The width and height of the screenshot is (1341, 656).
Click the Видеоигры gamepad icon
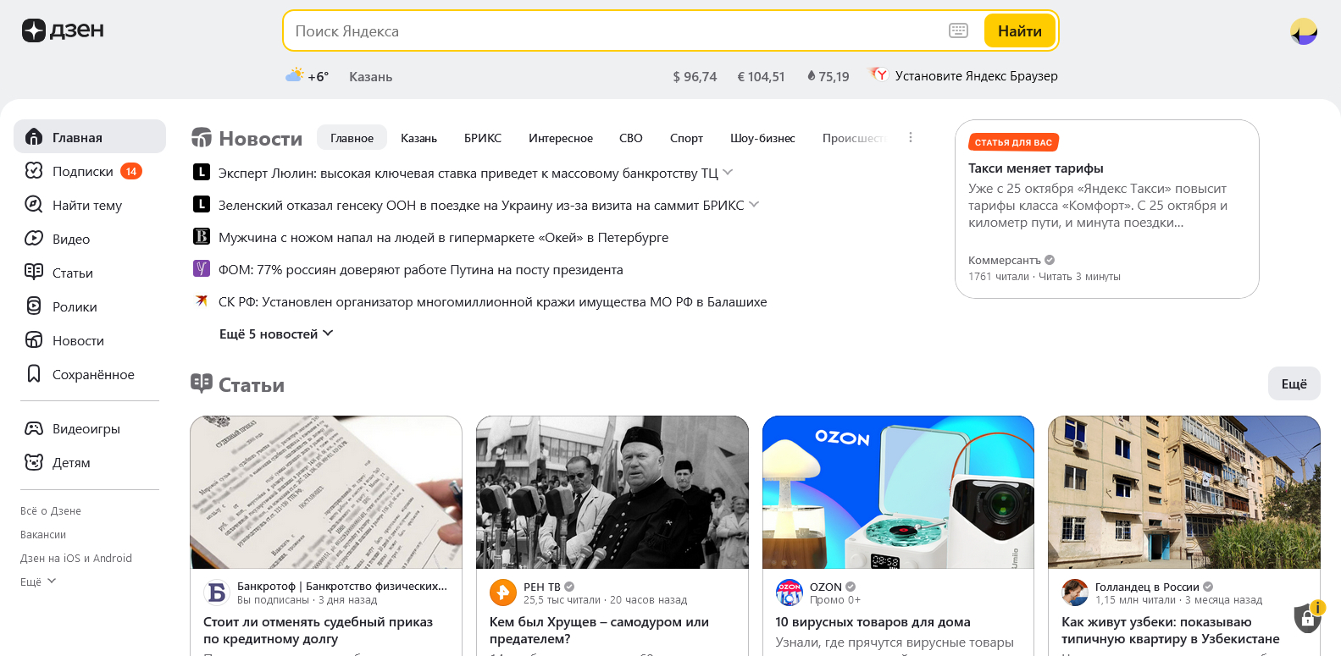point(34,428)
